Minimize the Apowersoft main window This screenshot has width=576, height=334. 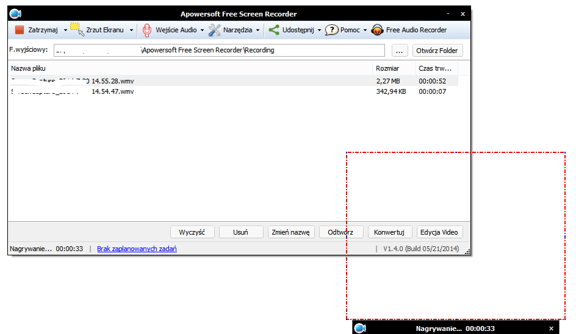(x=448, y=13)
